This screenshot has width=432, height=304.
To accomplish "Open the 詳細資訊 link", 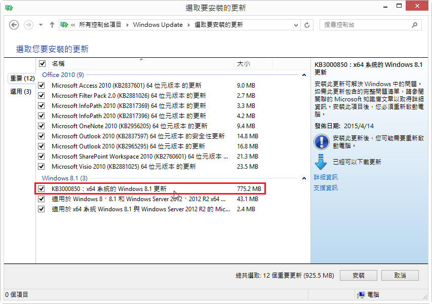I will 326,177.
